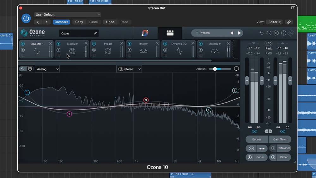Toggle Dynamic EQ module power

165,44
